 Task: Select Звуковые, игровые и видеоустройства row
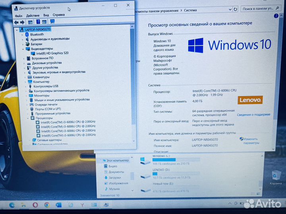(59, 72)
